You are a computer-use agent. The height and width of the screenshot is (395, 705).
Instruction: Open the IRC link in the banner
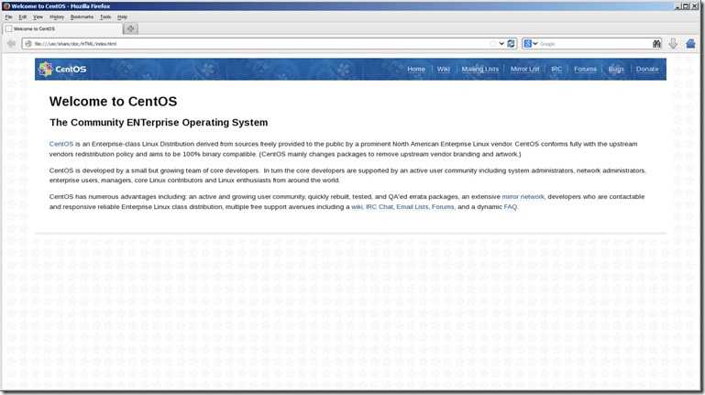point(556,70)
